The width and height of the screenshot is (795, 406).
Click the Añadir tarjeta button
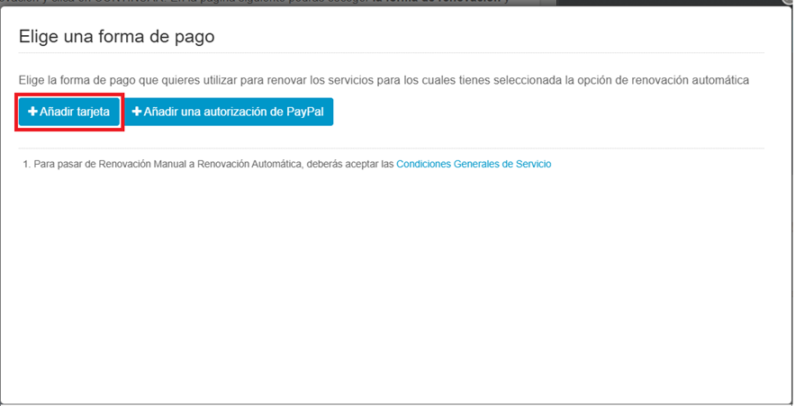point(69,112)
